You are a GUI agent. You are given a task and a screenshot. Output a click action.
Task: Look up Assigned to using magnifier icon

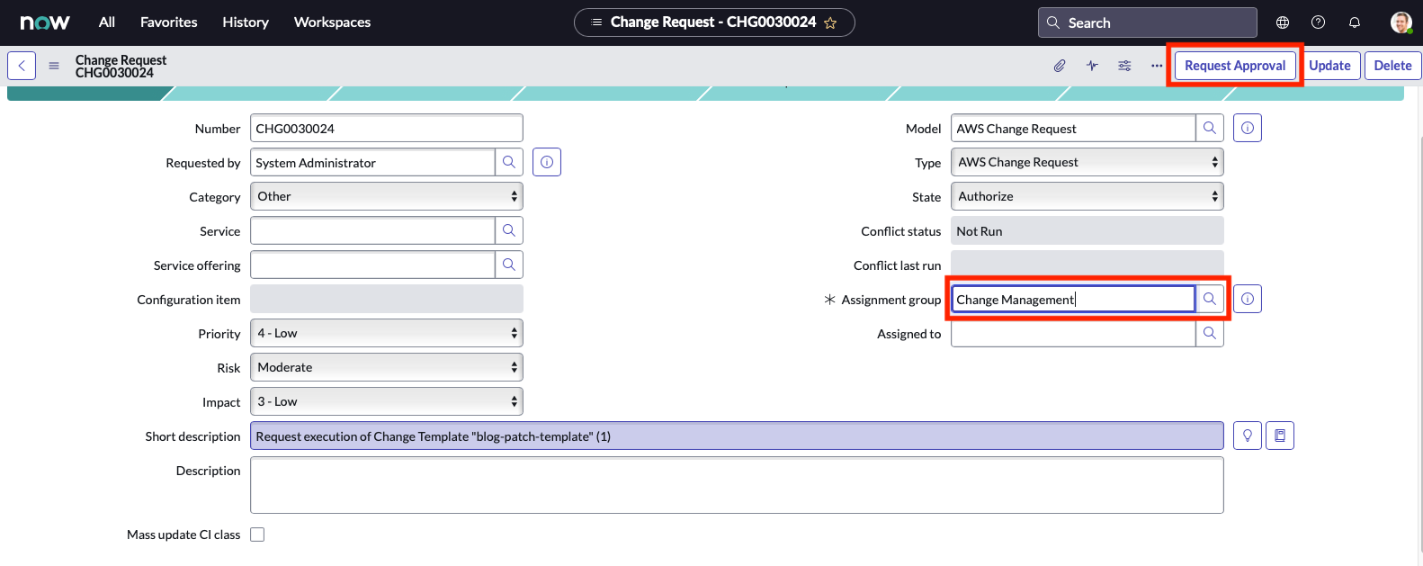tap(1210, 333)
